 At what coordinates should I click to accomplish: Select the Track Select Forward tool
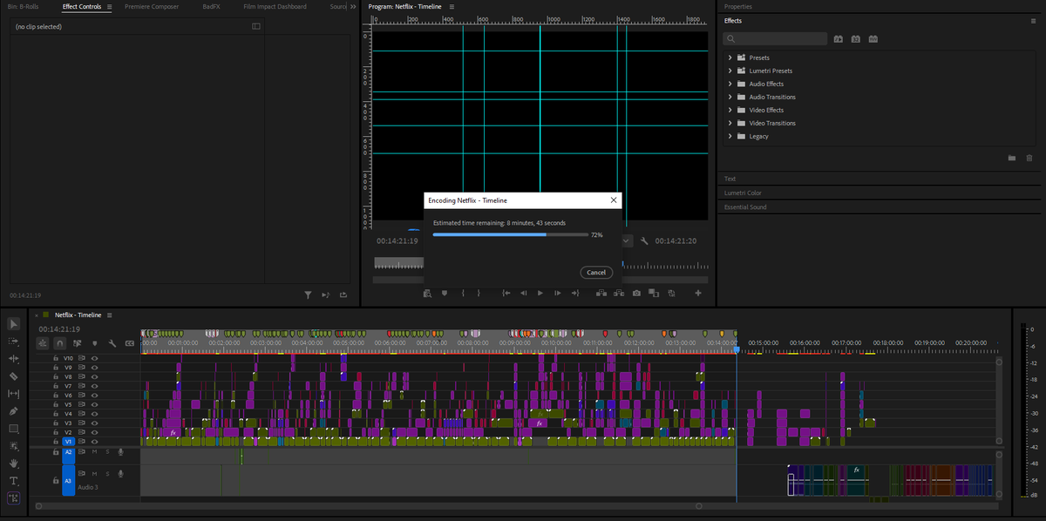tap(14, 341)
